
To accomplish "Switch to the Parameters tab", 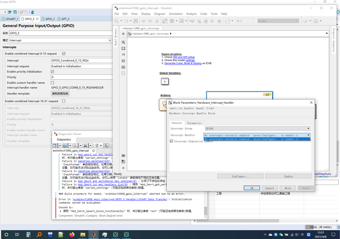I will click(194, 123).
